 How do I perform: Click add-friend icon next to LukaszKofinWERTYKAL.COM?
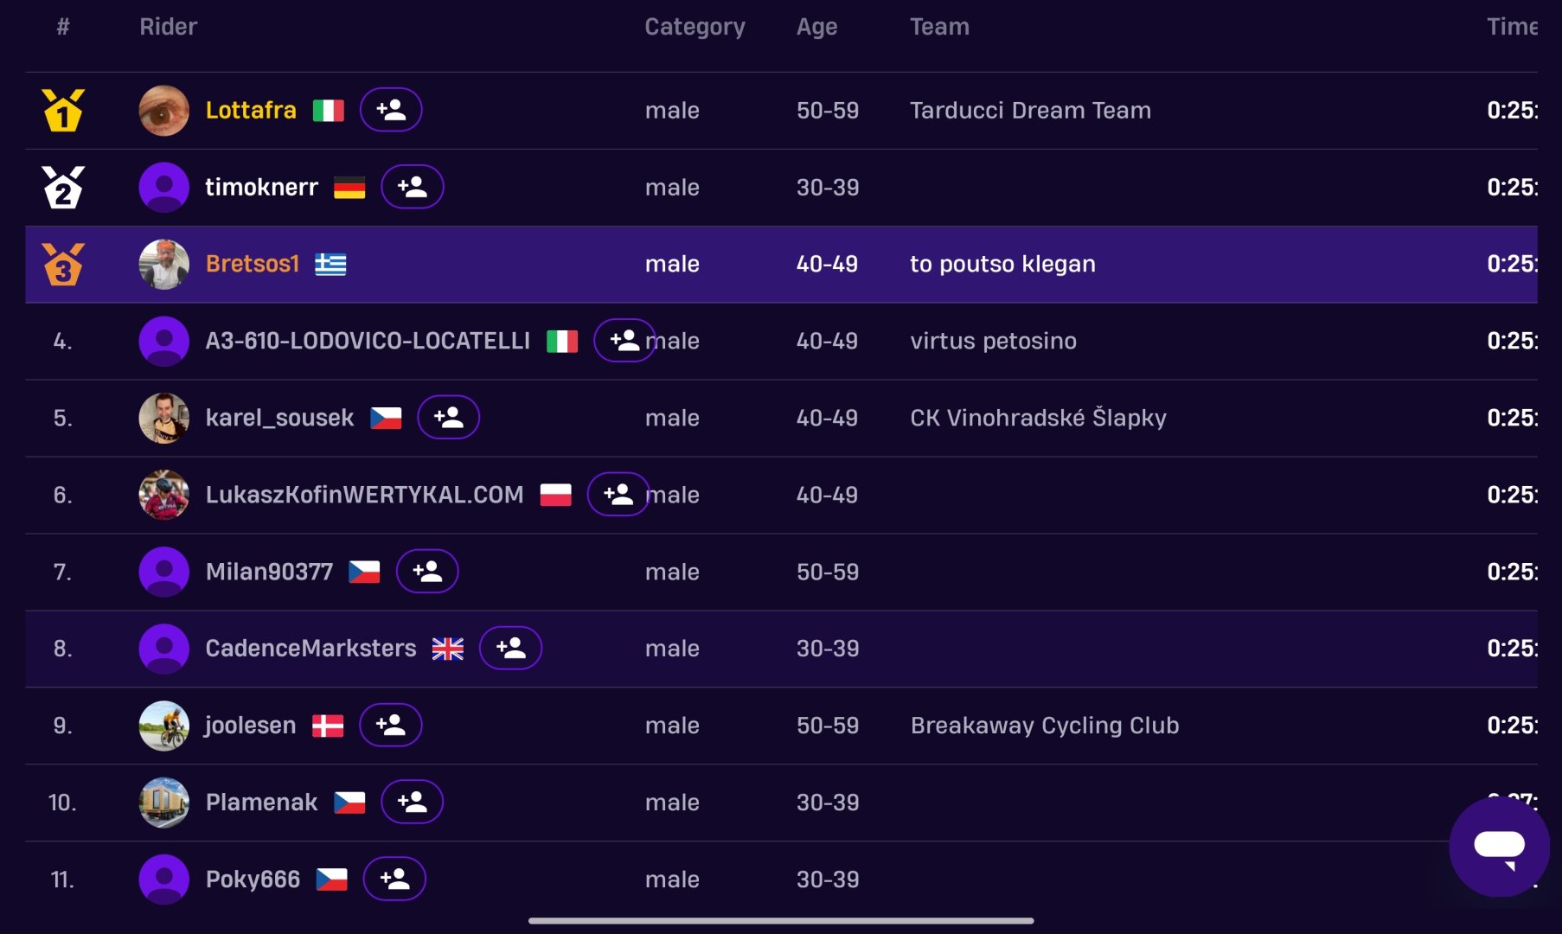618,495
